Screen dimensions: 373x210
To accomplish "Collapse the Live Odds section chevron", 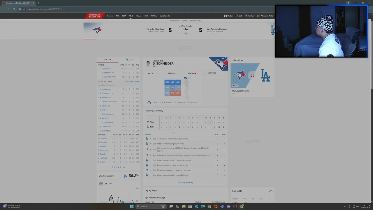I will (x=271, y=191).
